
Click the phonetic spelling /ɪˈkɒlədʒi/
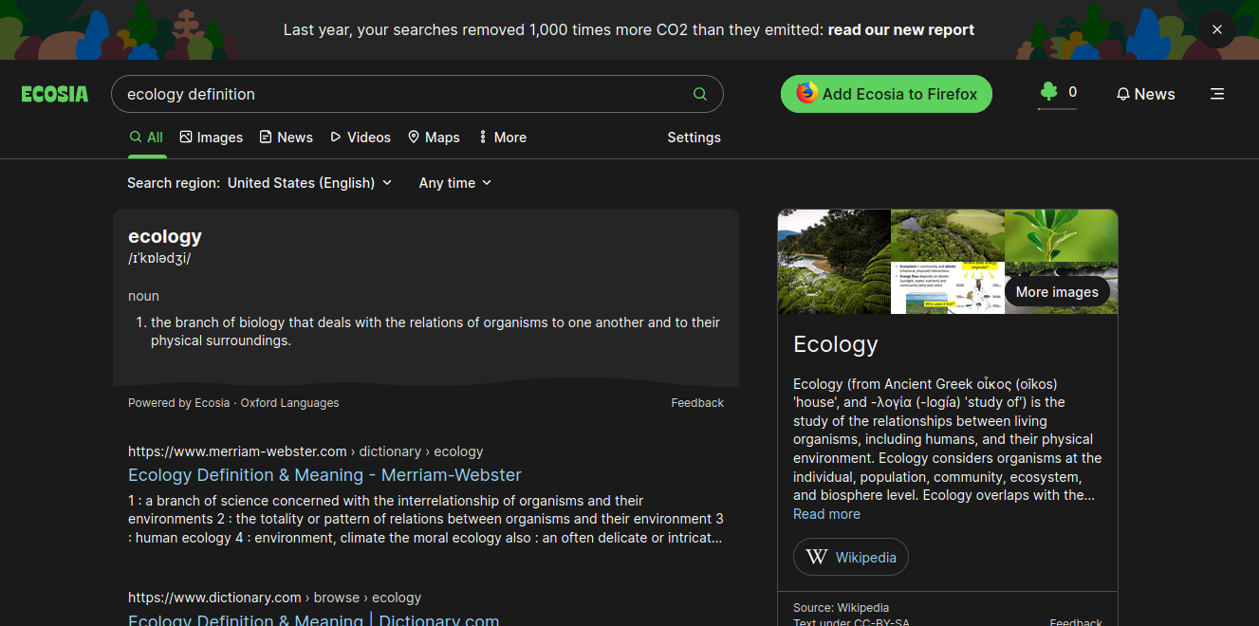pos(159,258)
